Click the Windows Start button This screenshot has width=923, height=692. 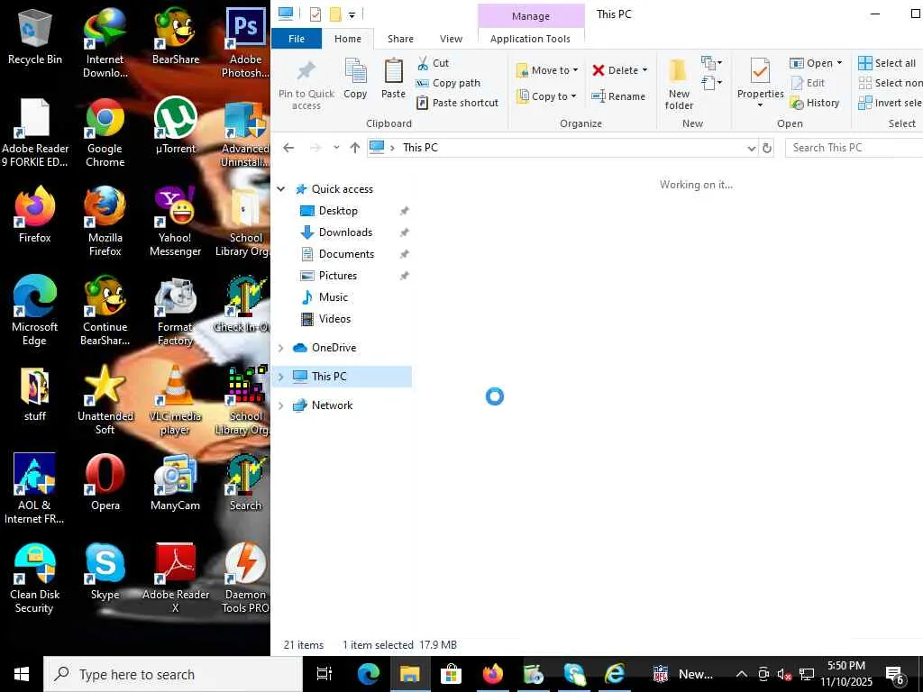pos(22,674)
